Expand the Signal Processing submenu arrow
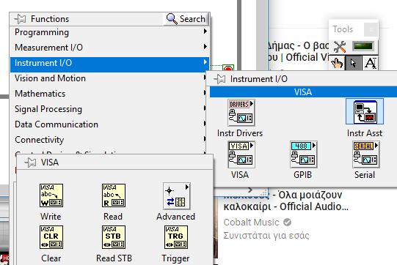The width and height of the screenshot is (397, 265). [205, 108]
